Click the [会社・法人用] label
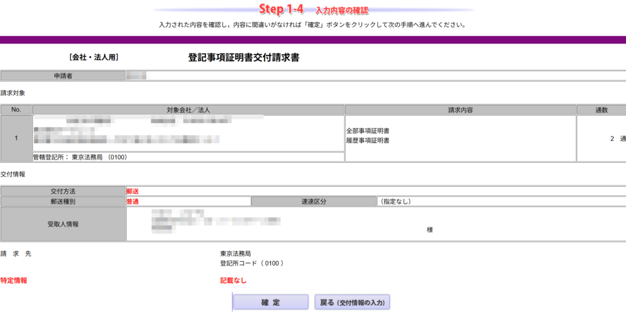The image size is (626, 317). (94, 58)
